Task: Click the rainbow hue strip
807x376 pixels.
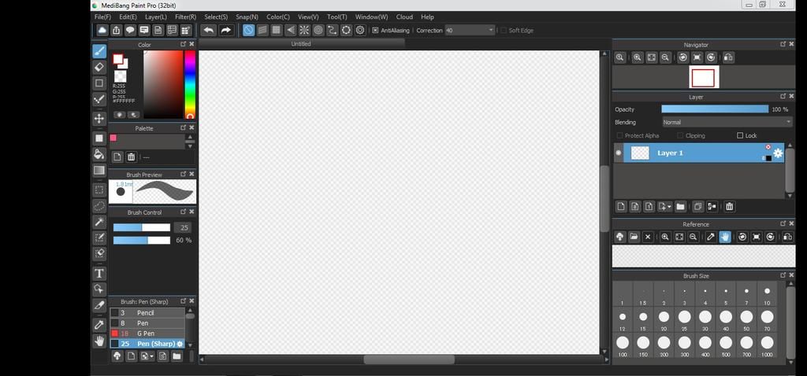Action: tap(190, 85)
